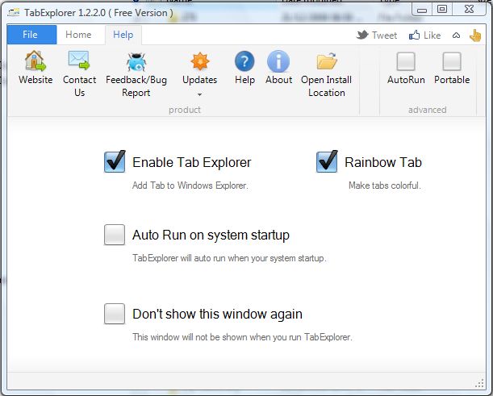Screen dimensions: 493x396
Task: Collapse the ribbon with the up chevron
Action: (456, 35)
